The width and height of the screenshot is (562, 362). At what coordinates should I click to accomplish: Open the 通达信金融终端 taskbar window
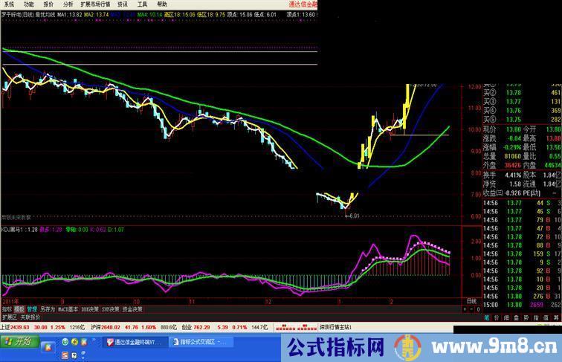[135, 342]
